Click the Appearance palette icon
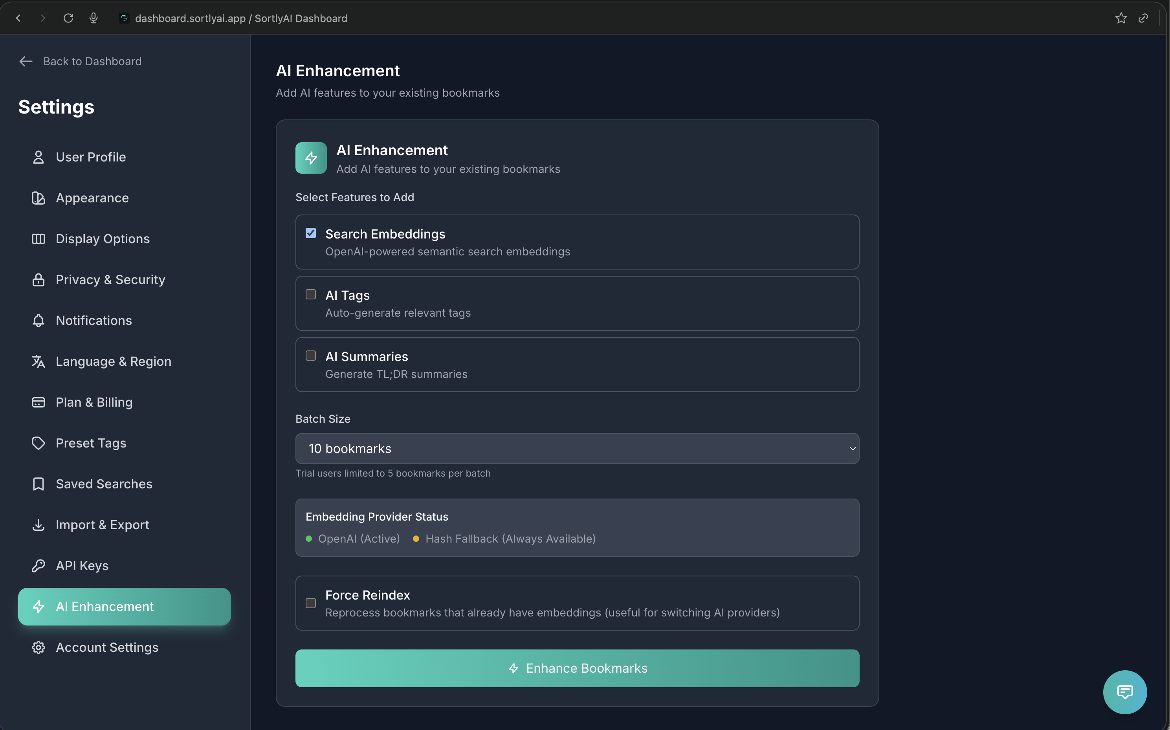 [x=39, y=198]
